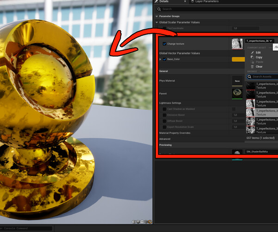Uncheck the Base_Color checkbox

point(164,59)
